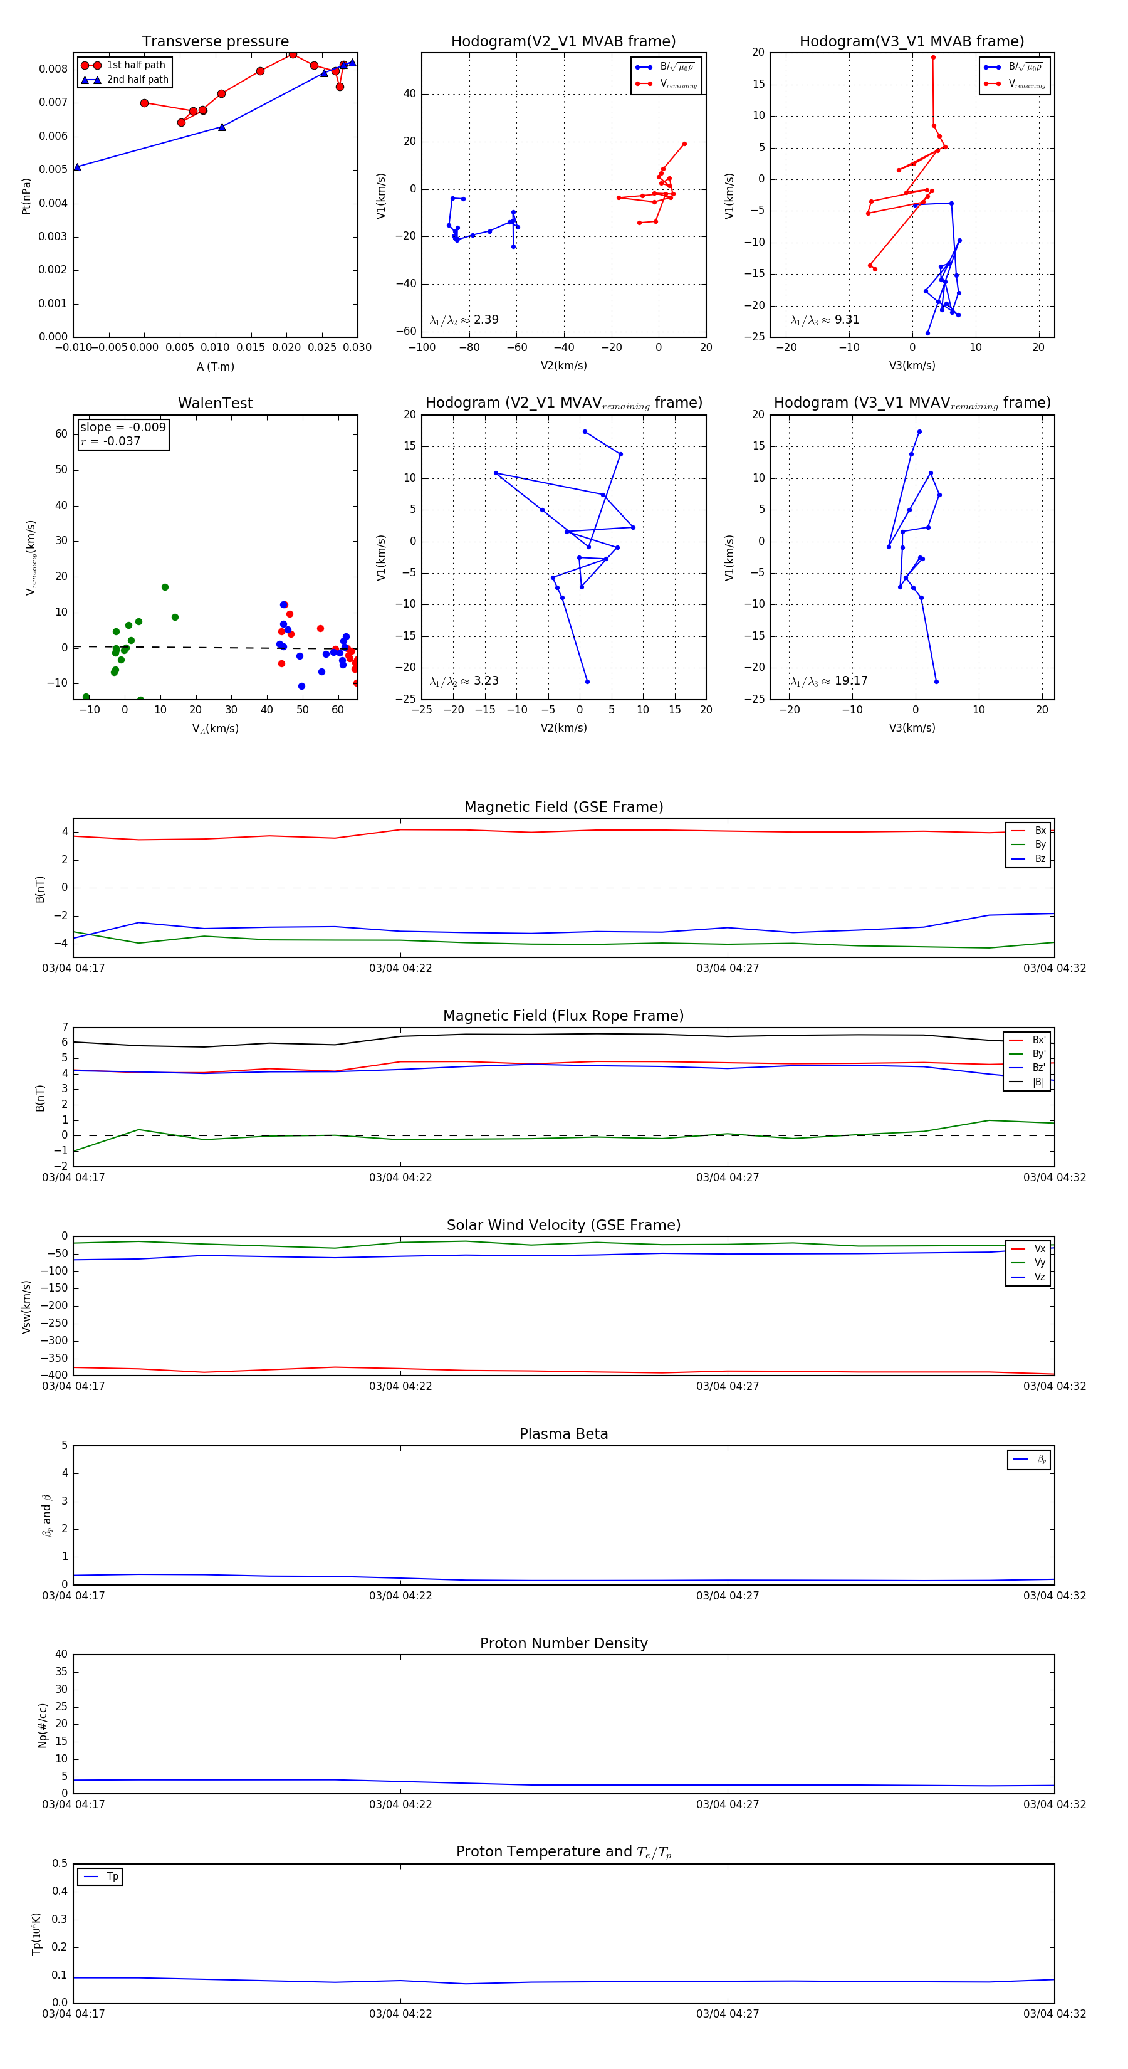Click the "Proton Number Density" title
Screen dimensions: 1128x2069
click(x=563, y=1643)
